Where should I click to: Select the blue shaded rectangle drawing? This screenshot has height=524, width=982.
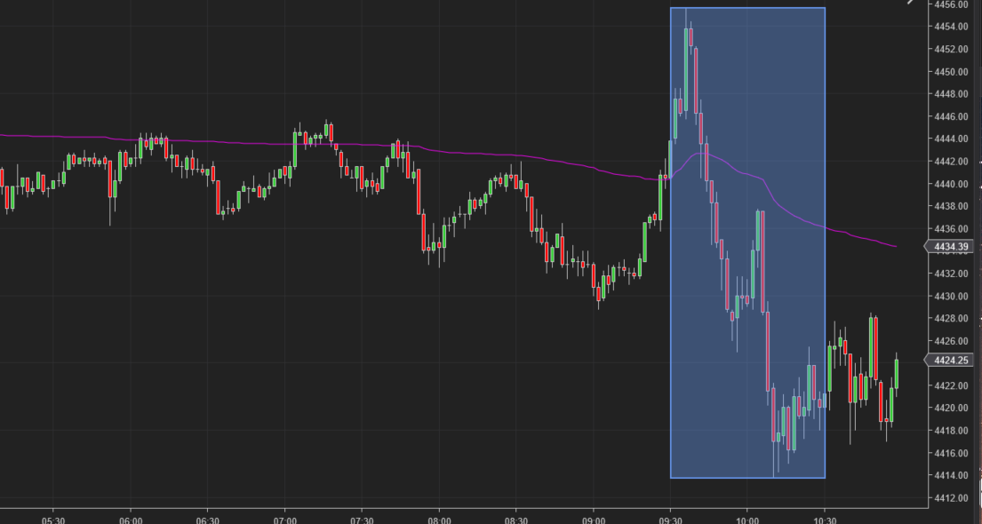click(x=747, y=243)
